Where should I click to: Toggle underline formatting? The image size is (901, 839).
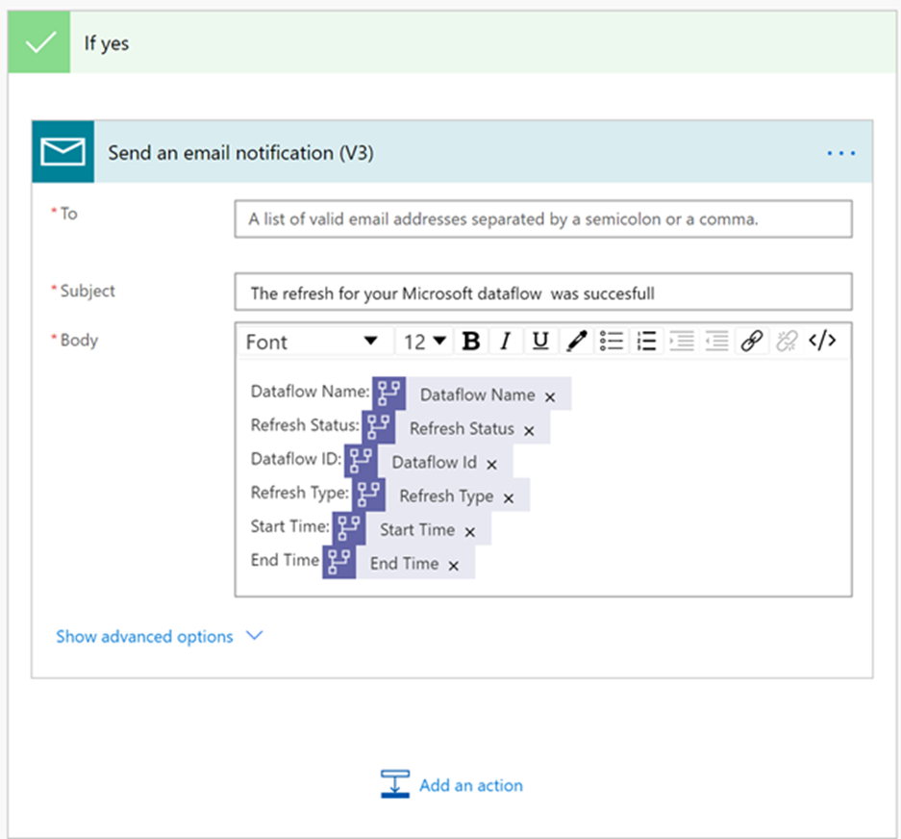tap(539, 341)
